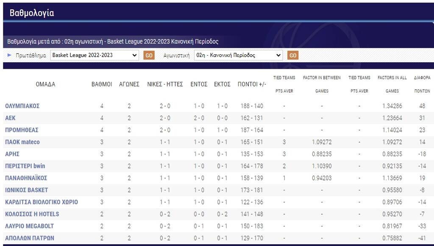
Task: Open the Πρωτάθλημα Basket League 2022-2023 dropdown
Action: click(x=95, y=55)
